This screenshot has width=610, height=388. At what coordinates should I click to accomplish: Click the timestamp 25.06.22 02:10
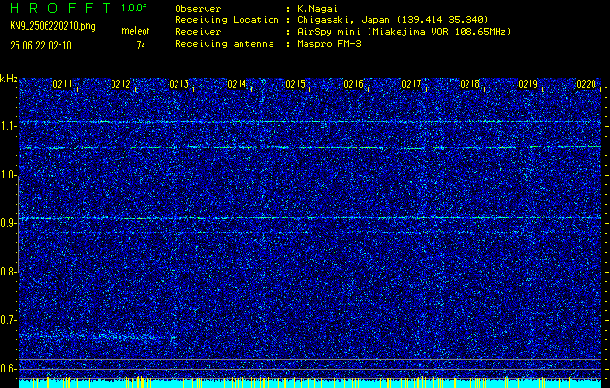click(41, 46)
